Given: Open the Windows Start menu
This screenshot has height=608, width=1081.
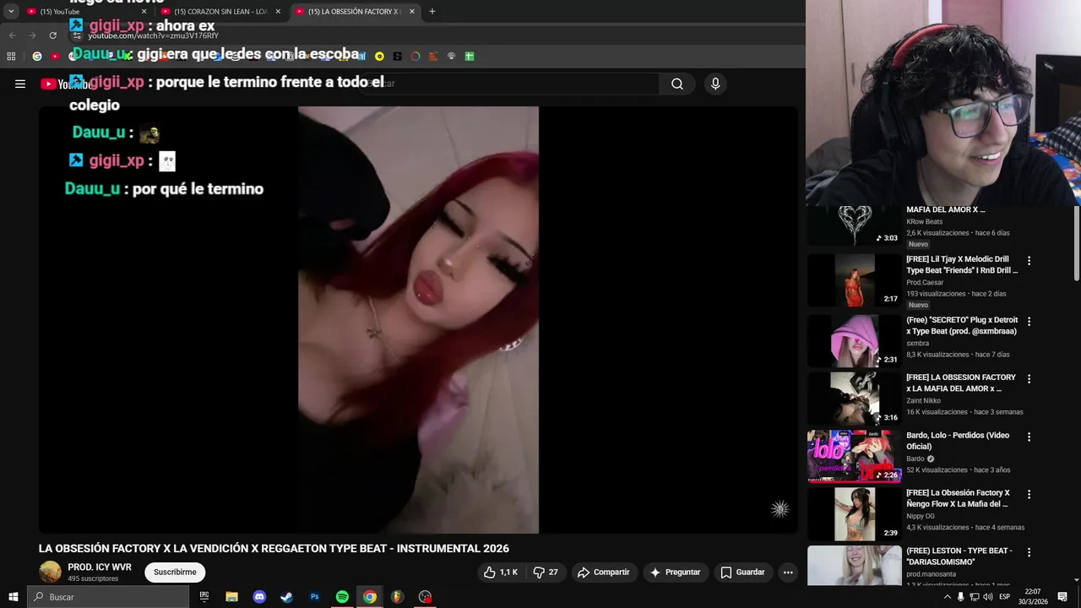Looking at the screenshot, I should pyautogui.click(x=13, y=597).
